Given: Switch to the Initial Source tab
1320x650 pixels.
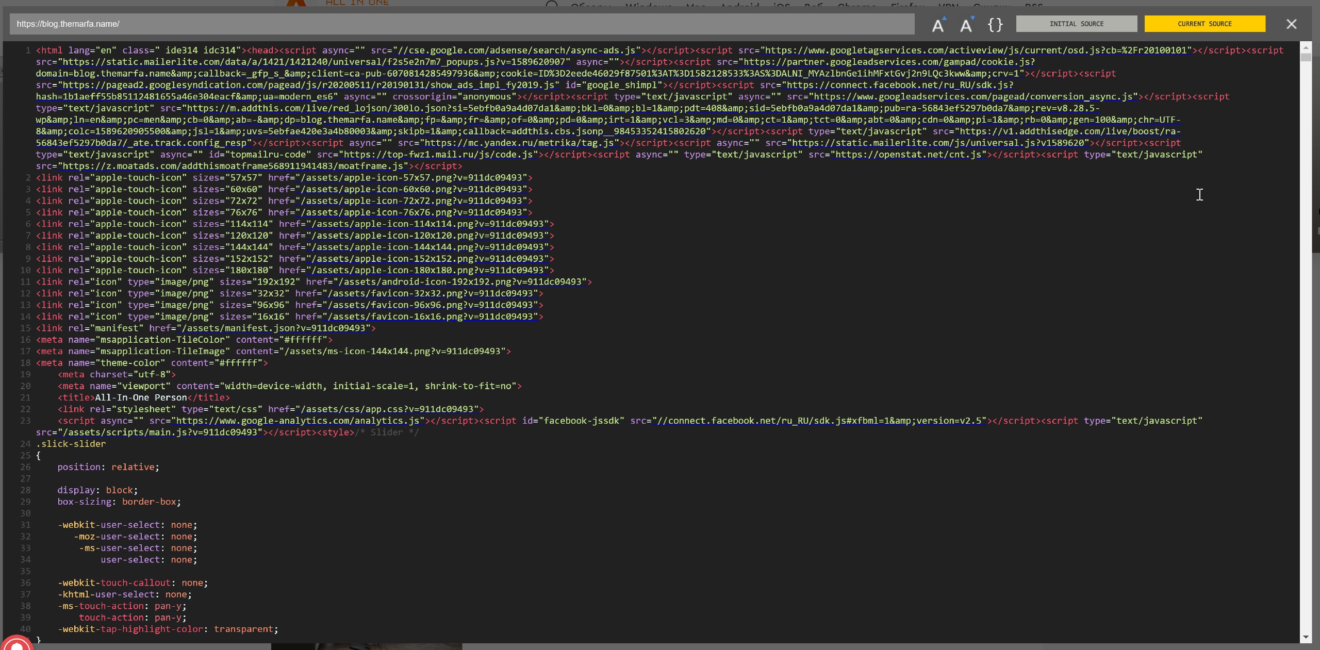Looking at the screenshot, I should point(1076,24).
